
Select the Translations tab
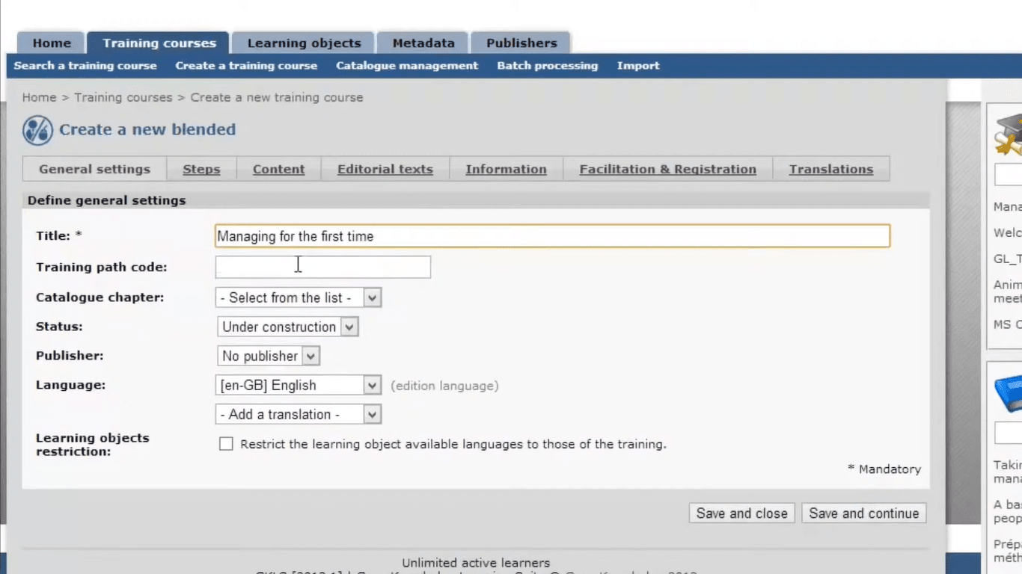pyautogui.click(x=831, y=169)
